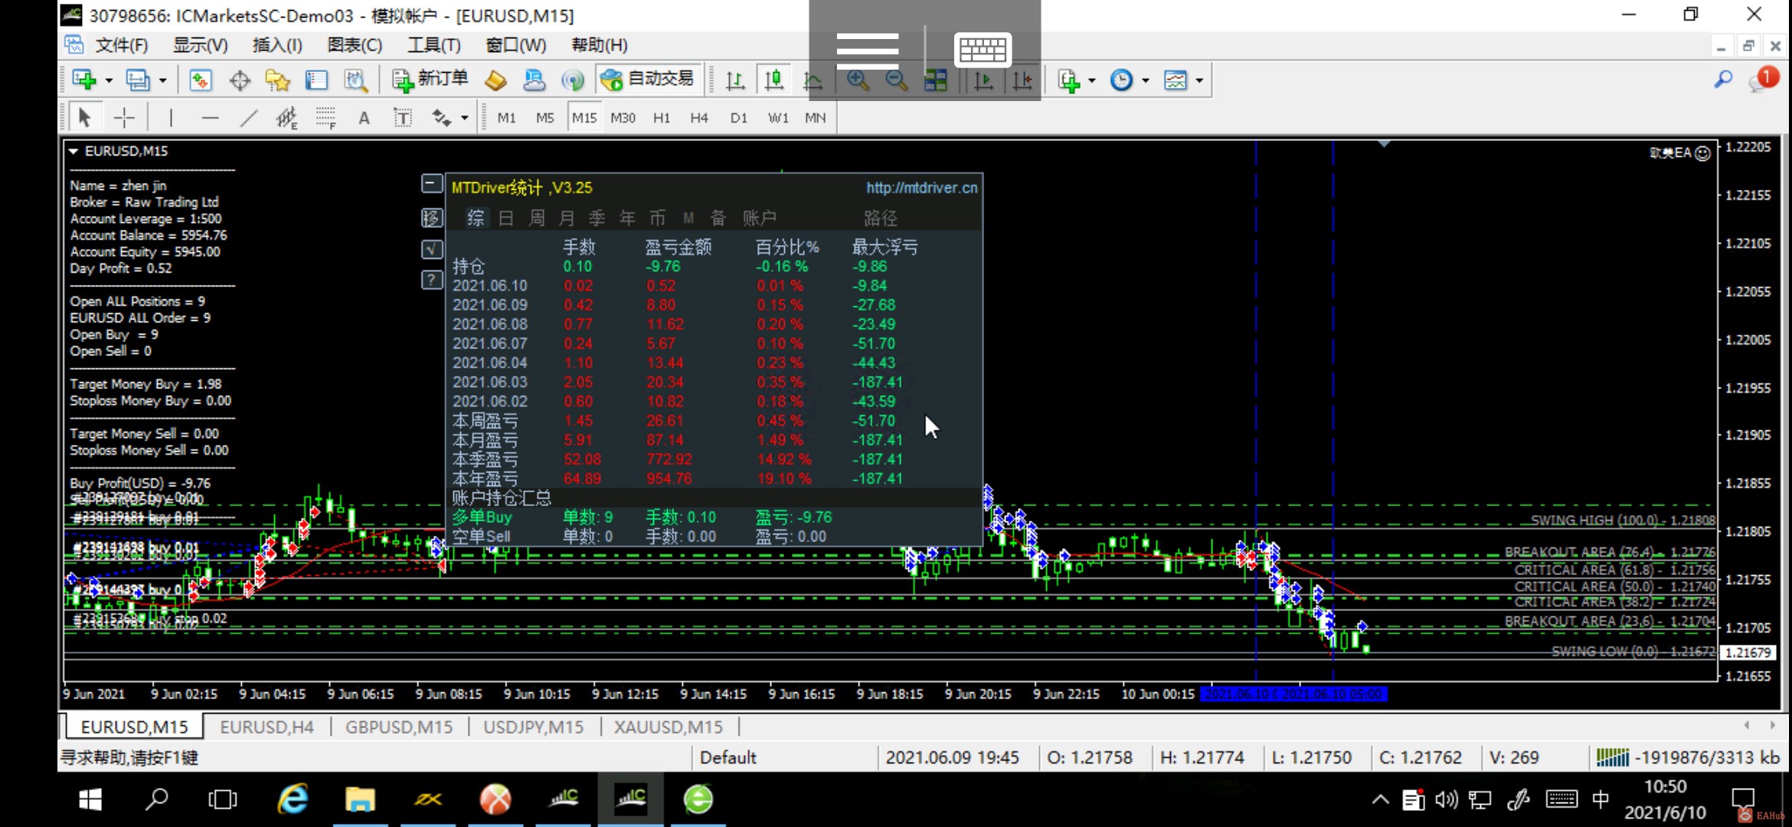This screenshot has height=827, width=1792.
Task: Toggle the H4 timeframe button
Action: [x=698, y=118]
